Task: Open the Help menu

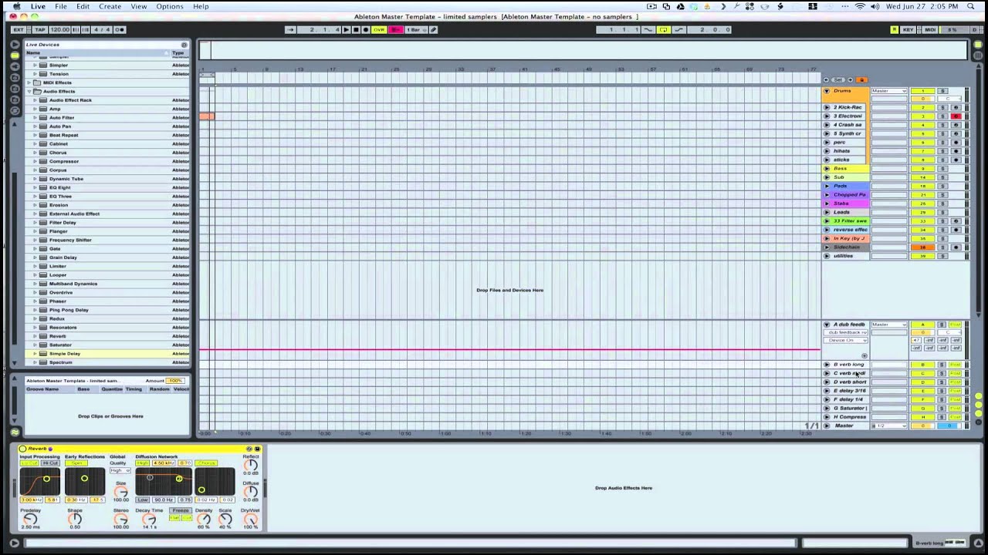Action: tap(201, 6)
